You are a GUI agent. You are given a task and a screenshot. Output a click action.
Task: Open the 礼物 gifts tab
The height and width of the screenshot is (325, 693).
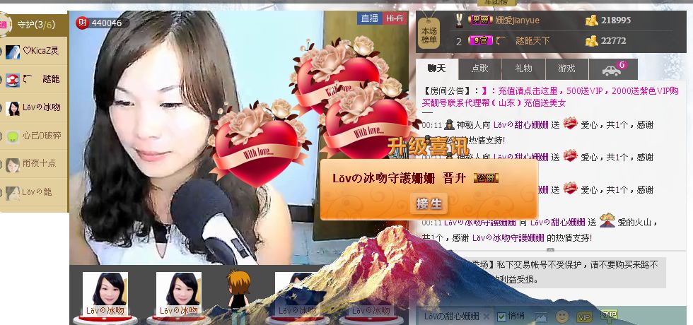pos(523,69)
